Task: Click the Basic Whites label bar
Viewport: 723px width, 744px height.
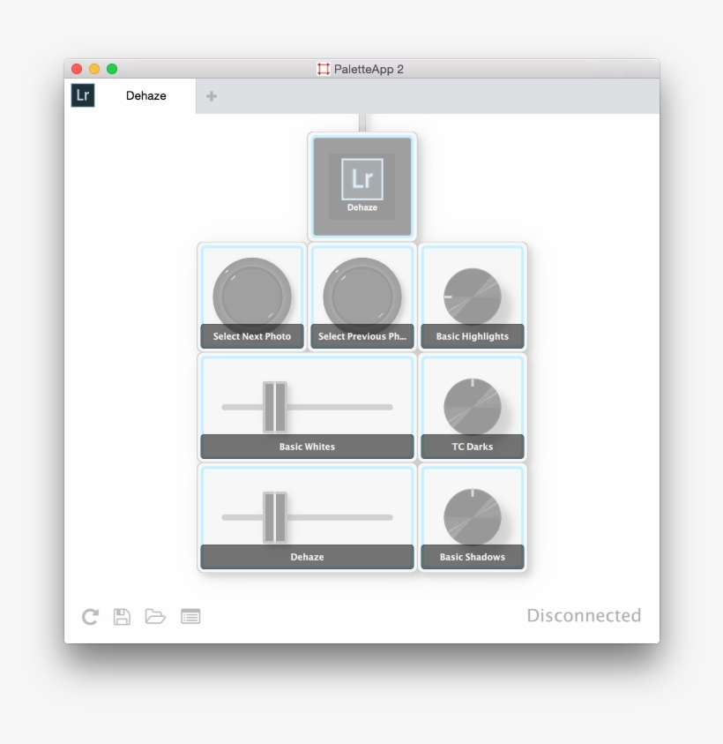Action: click(x=307, y=447)
